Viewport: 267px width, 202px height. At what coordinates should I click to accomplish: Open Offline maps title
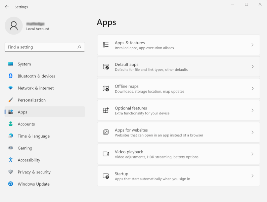127,86
